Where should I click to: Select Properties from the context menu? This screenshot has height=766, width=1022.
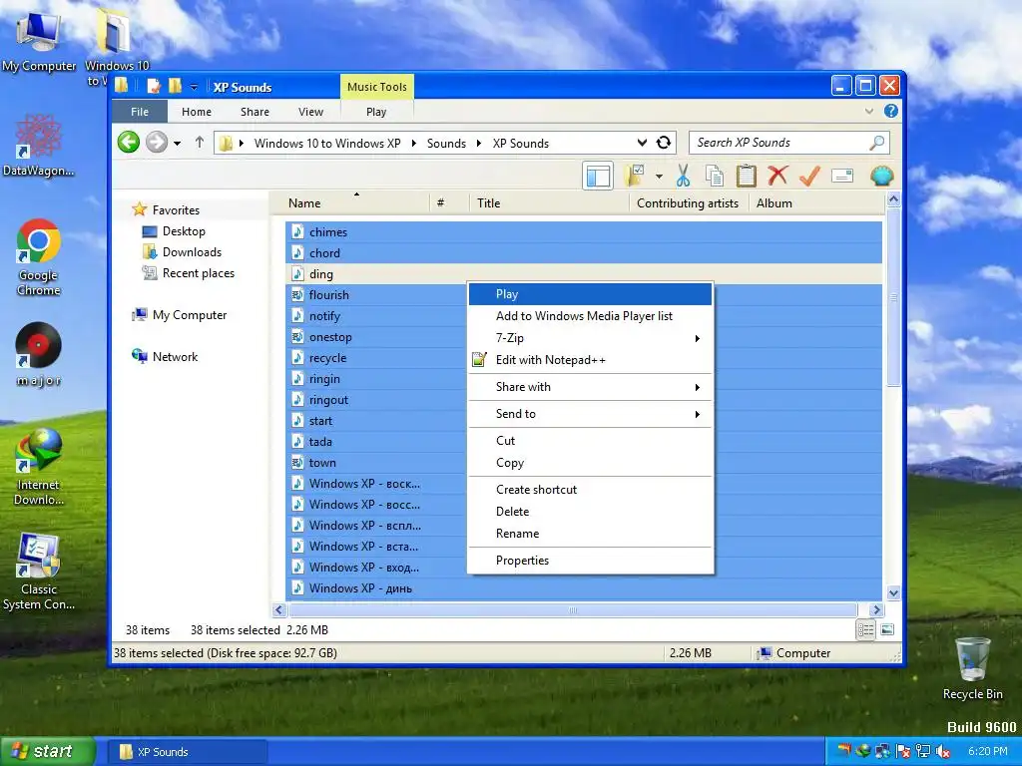coord(590,561)
